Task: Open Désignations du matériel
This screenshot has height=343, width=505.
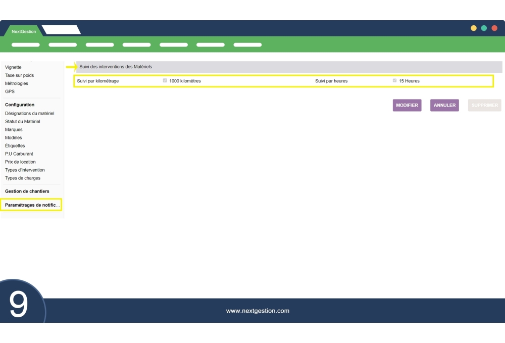Action: [29, 113]
